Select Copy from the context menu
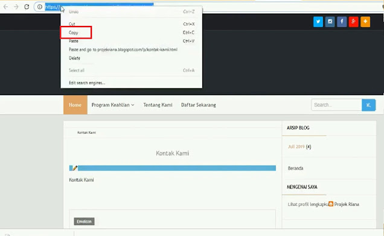 131,33
